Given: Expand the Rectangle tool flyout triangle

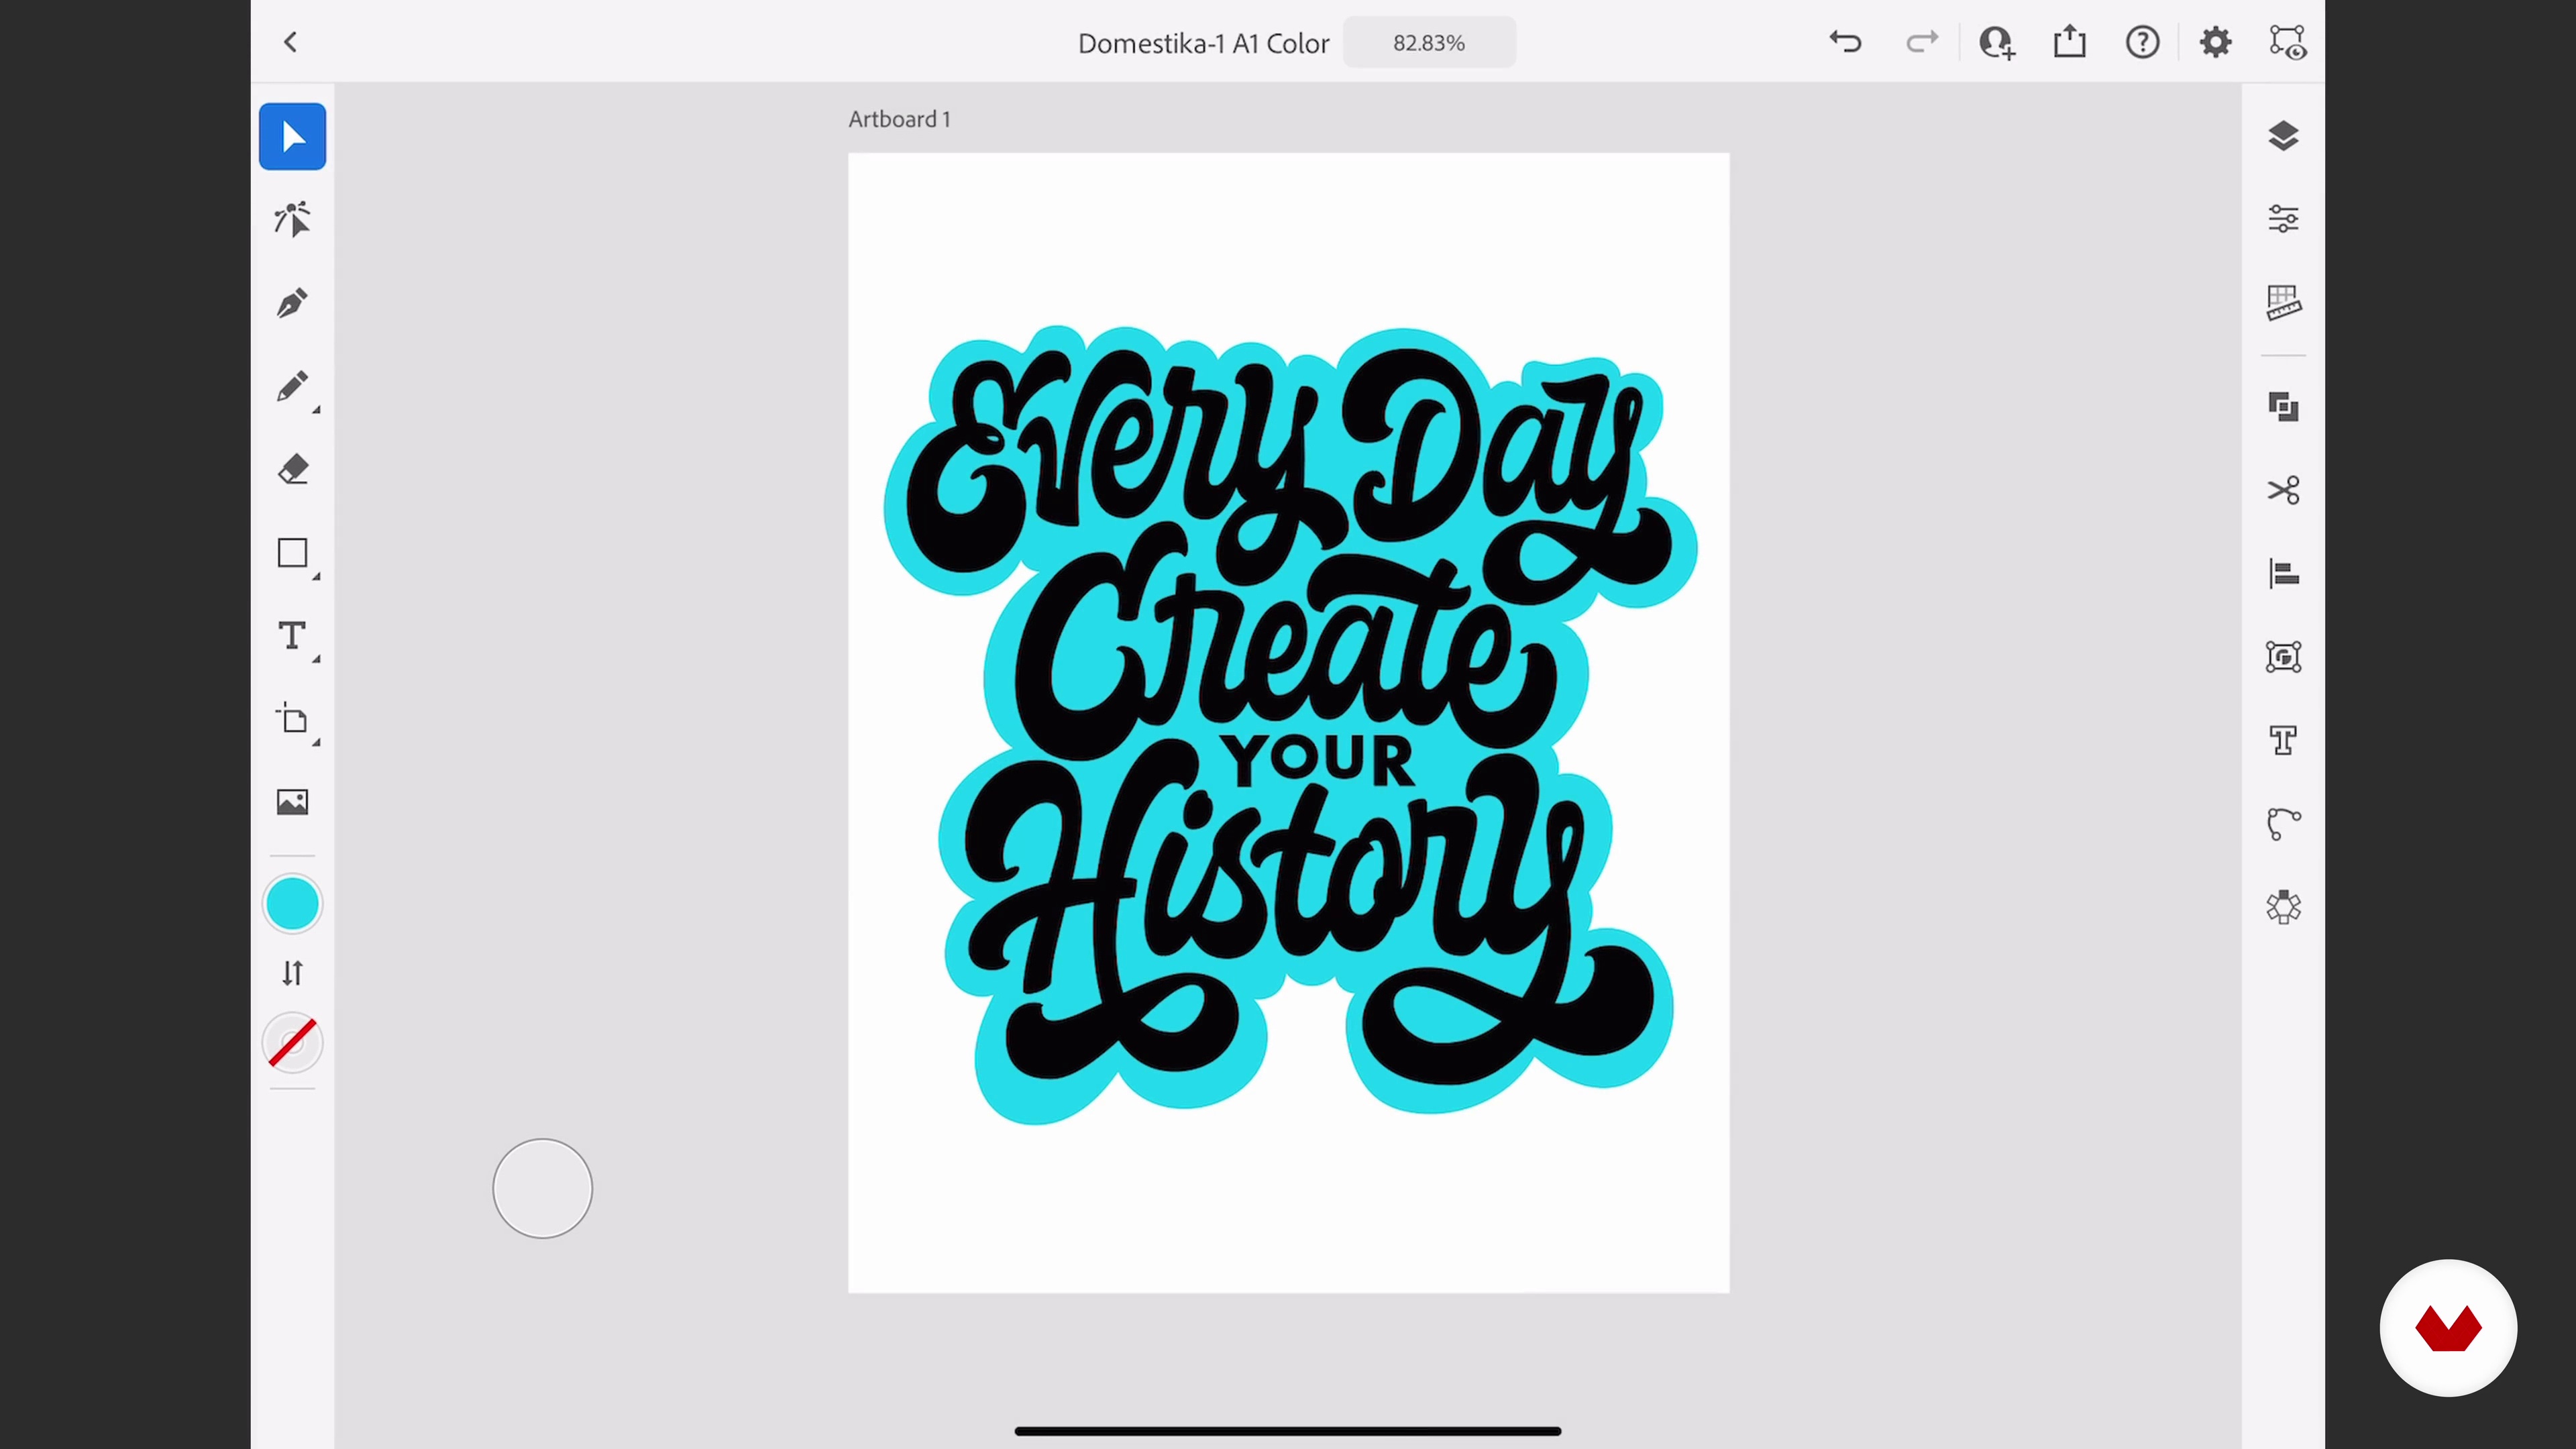Looking at the screenshot, I should tap(316, 577).
